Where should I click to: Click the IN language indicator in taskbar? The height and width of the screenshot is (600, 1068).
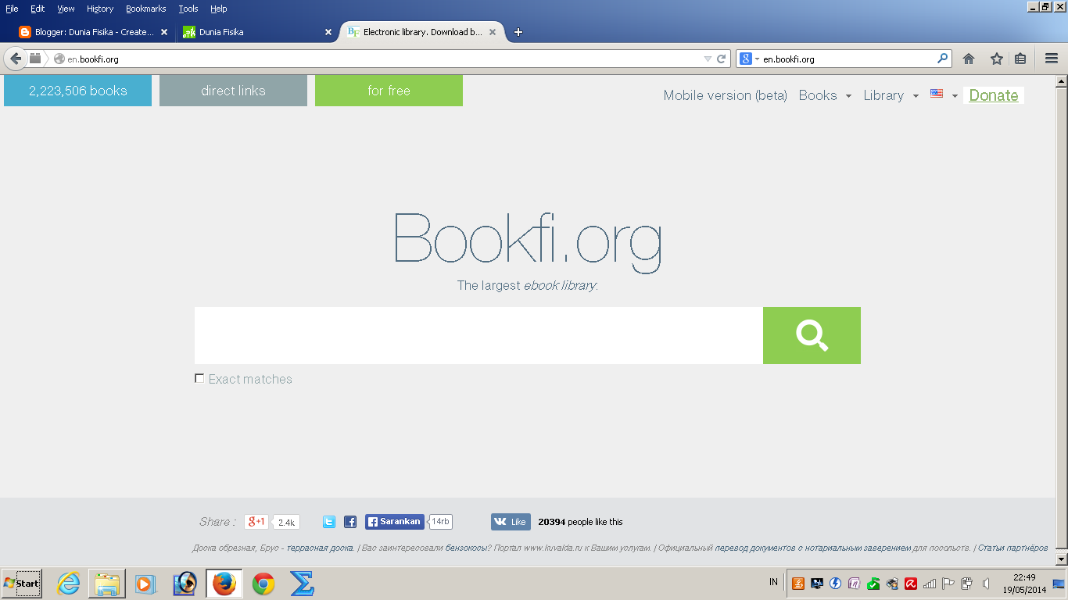point(773,582)
